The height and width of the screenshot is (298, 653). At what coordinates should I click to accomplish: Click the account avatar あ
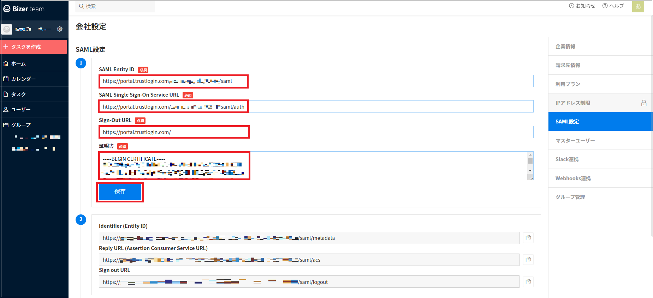click(x=638, y=6)
